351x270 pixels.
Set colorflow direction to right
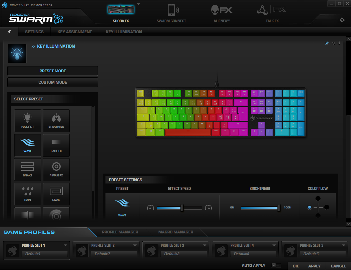point(327,207)
